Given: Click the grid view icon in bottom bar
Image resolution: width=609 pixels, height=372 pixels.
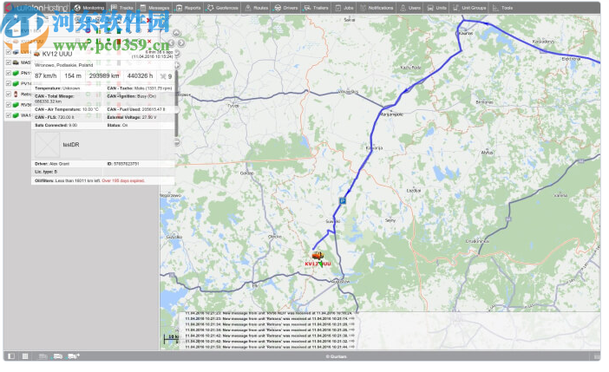Looking at the screenshot, I should (x=25, y=356).
